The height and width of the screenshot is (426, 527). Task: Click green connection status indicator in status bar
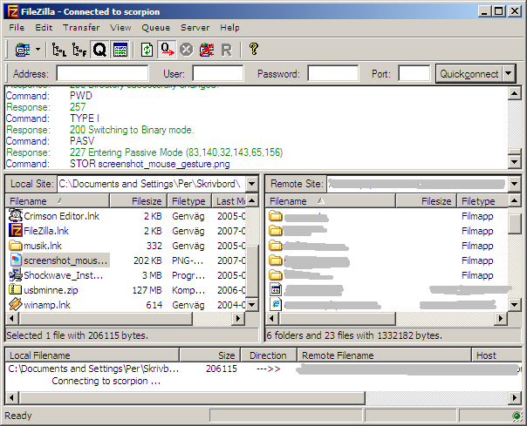[x=517, y=416]
